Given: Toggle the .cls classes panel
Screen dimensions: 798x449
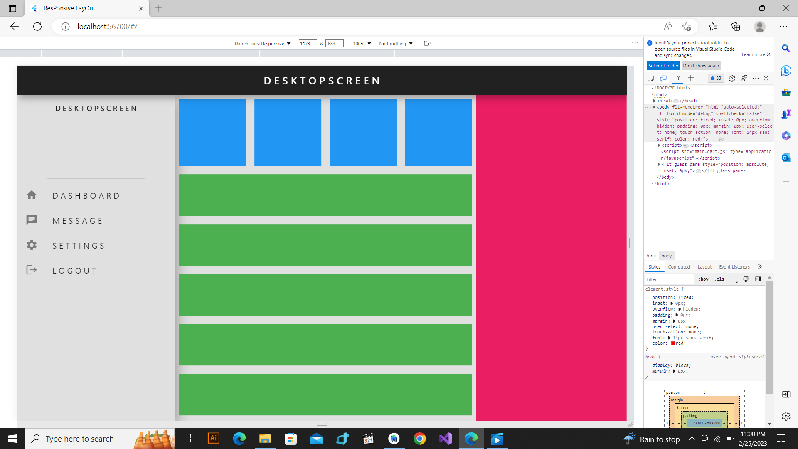Looking at the screenshot, I should coord(719,279).
